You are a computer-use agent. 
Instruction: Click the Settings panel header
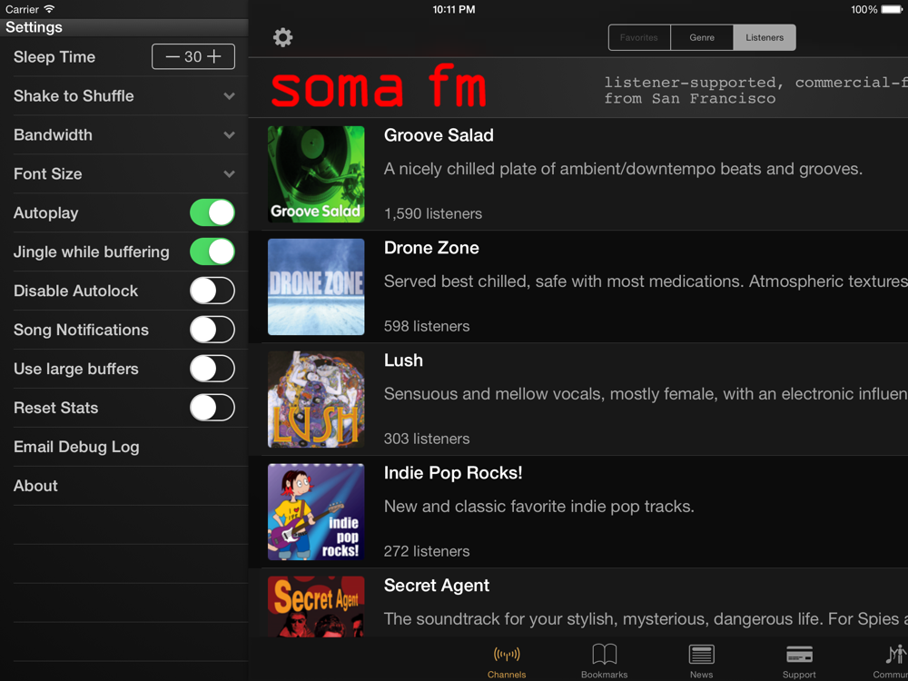pyautogui.click(x=123, y=27)
